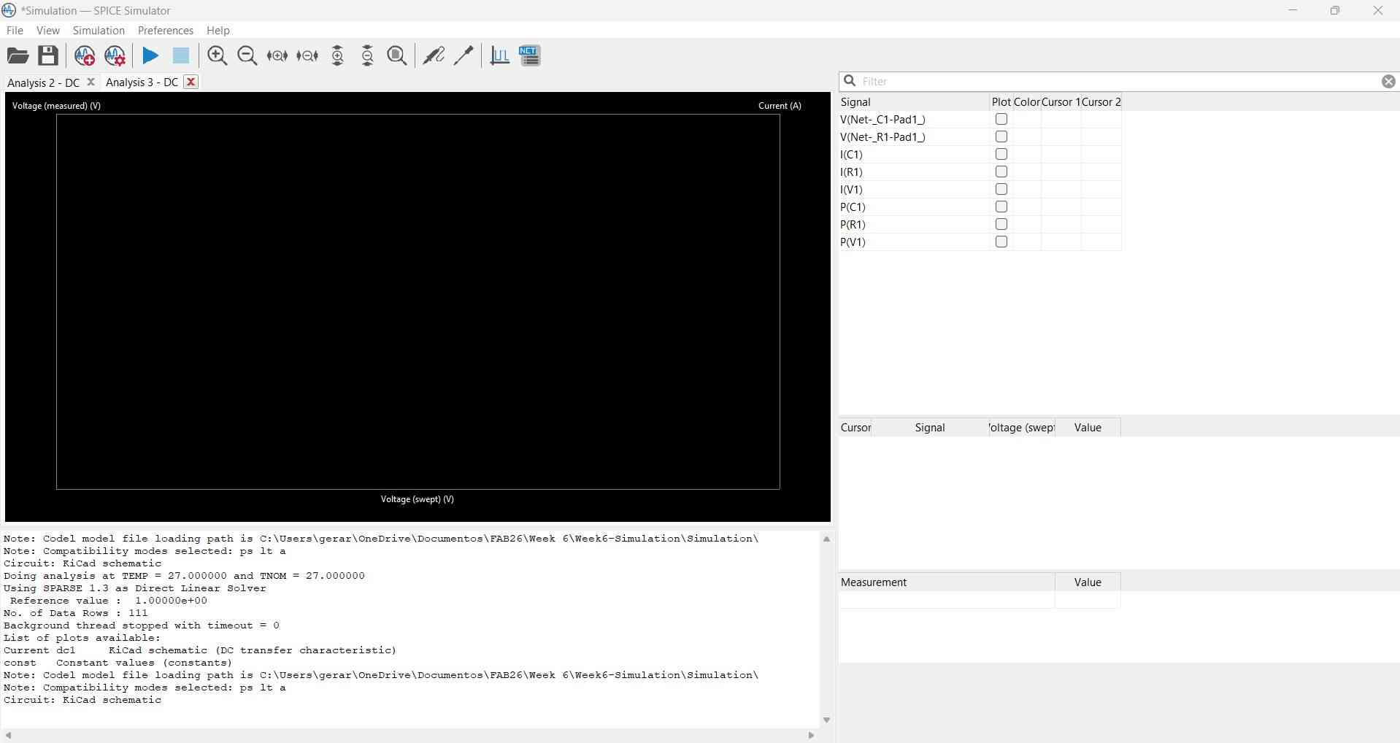
Task: Enable plotting of V(Net-_C1-Pad1_)
Action: [x=1001, y=119]
